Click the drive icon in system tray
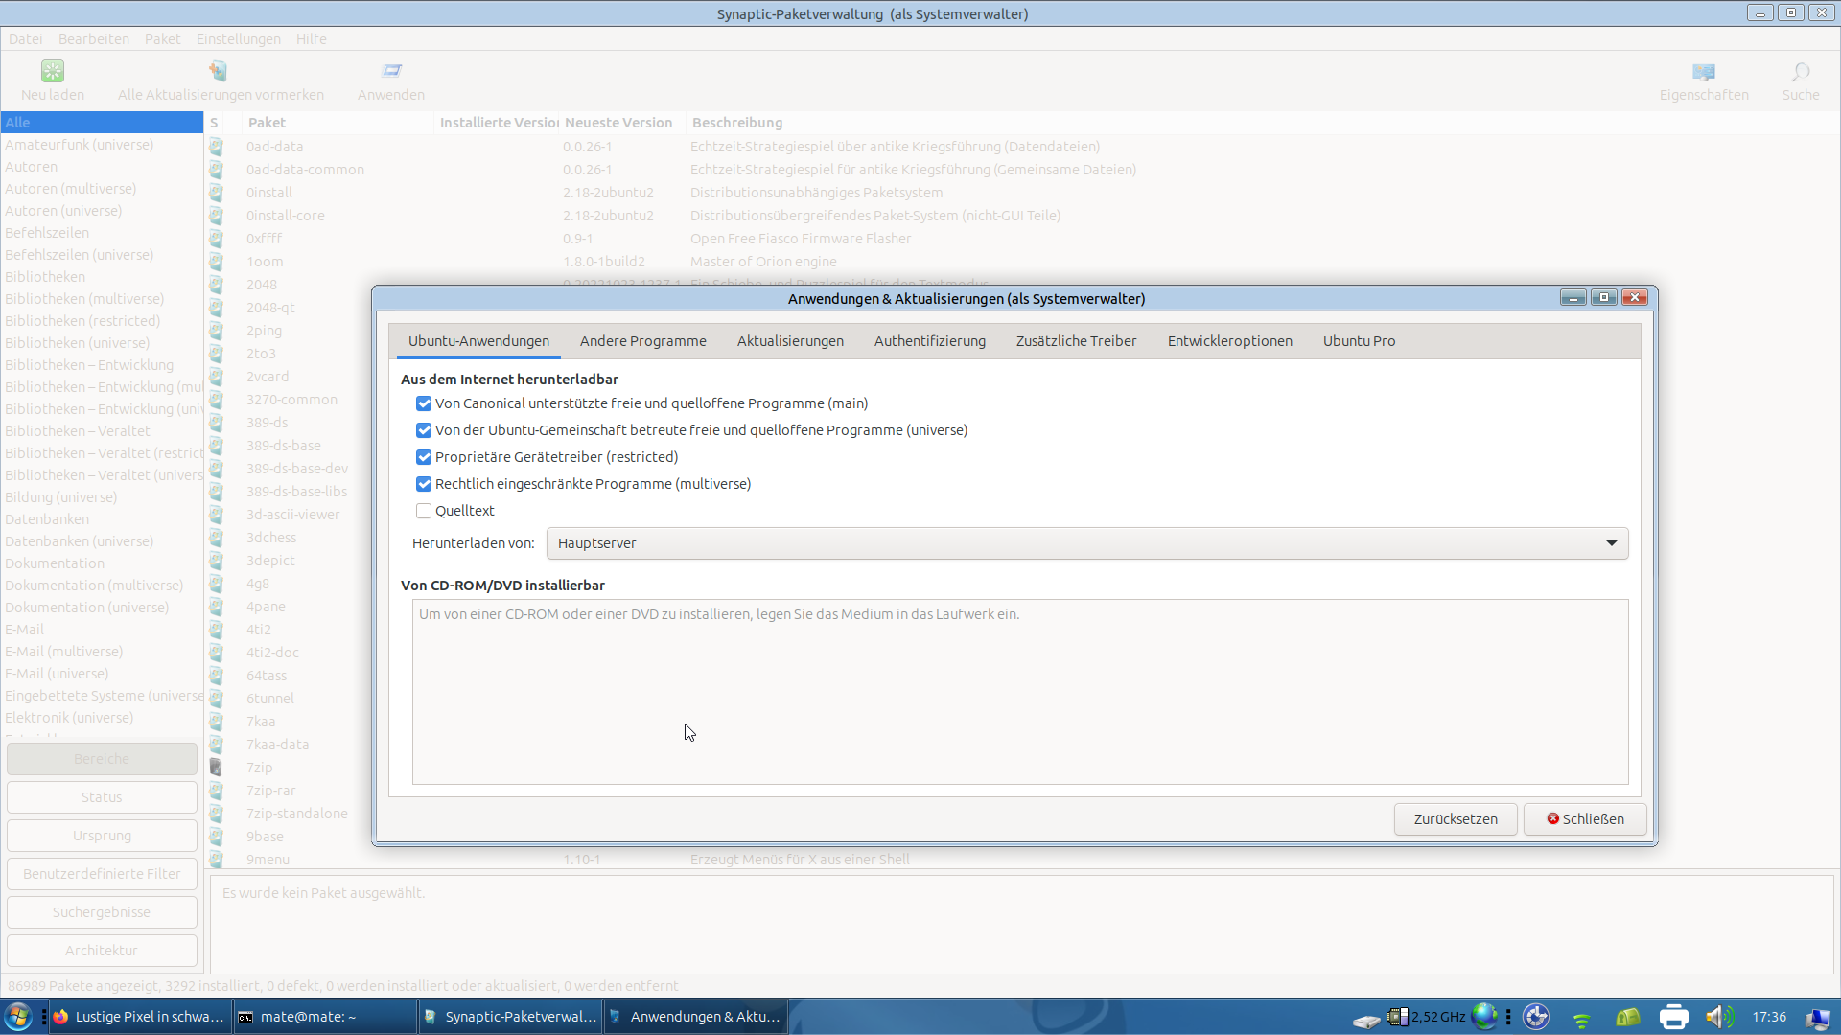 click(x=1366, y=1020)
